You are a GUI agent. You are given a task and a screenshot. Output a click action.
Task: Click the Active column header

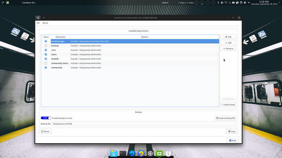coord(46,37)
